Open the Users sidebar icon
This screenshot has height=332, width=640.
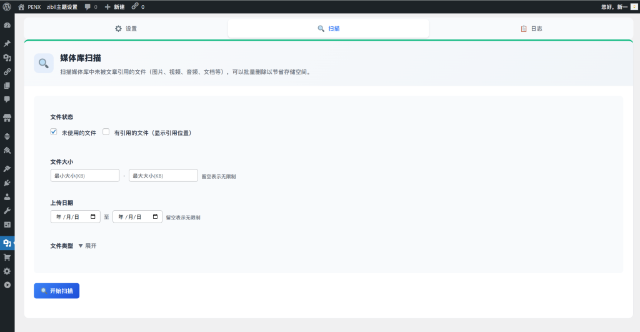coord(7,197)
